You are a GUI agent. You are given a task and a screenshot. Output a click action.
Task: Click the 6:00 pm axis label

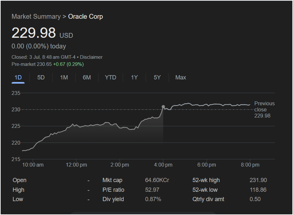[206, 165]
